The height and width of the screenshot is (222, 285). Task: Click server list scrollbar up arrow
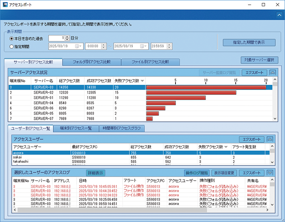tap(275, 80)
